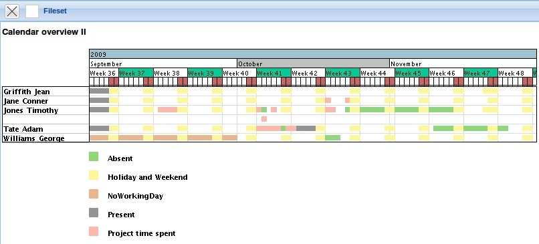
Task: Click the Week 37 header cell
Action: [136, 73]
